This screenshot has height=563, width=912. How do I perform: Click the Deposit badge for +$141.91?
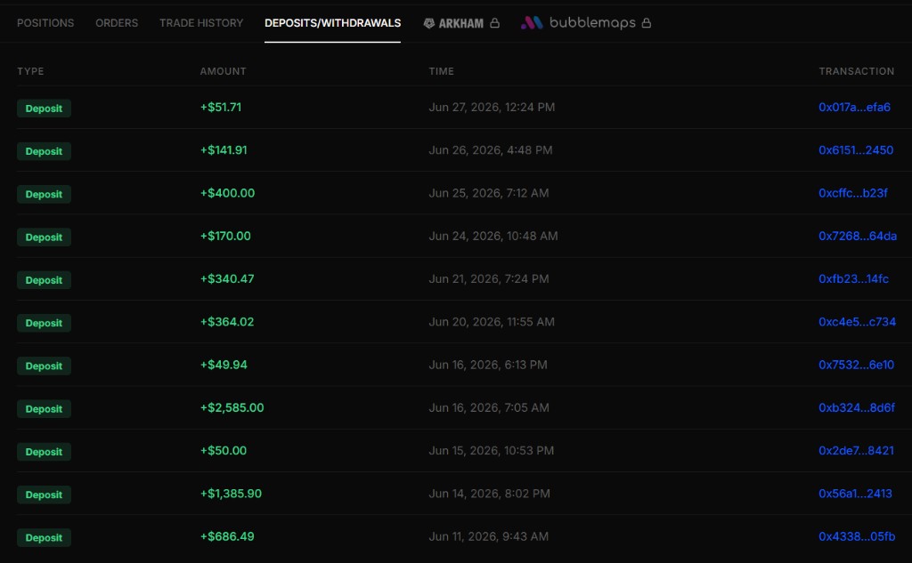pyautogui.click(x=44, y=151)
